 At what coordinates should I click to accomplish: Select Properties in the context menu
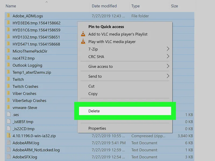click(125, 128)
